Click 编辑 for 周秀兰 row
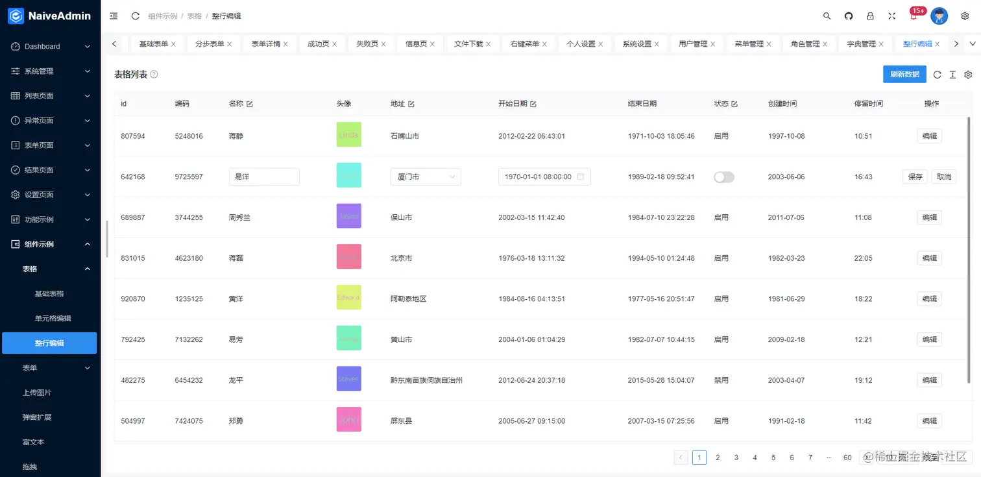The image size is (981, 477). 929,217
